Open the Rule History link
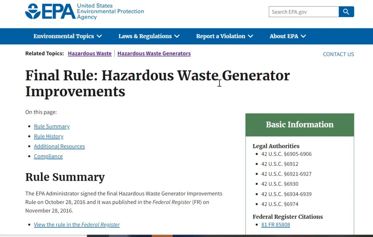 click(48, 136)
